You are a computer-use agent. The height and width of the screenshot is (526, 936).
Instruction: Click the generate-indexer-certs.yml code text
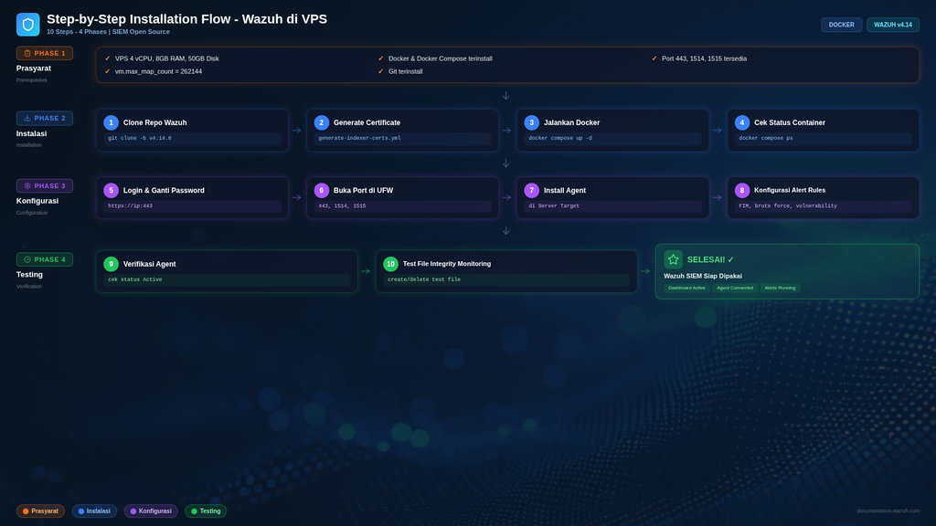click(359, 138)
